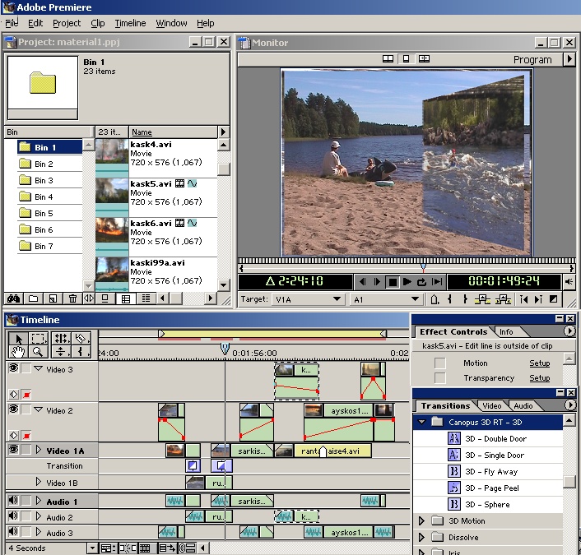581x555 pixels.
Task: Switch to the Info tab
Action: [x=506, y=331]
